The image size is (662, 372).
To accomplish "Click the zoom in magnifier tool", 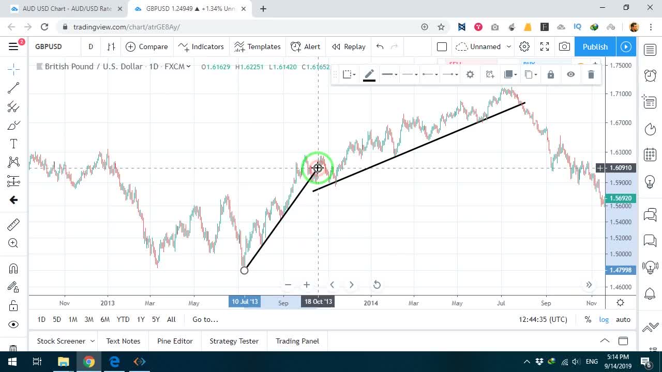I will pyautogui.click(x=13, y=243).
